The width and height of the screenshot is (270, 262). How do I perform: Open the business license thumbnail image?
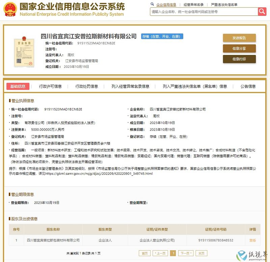point(24,52)
